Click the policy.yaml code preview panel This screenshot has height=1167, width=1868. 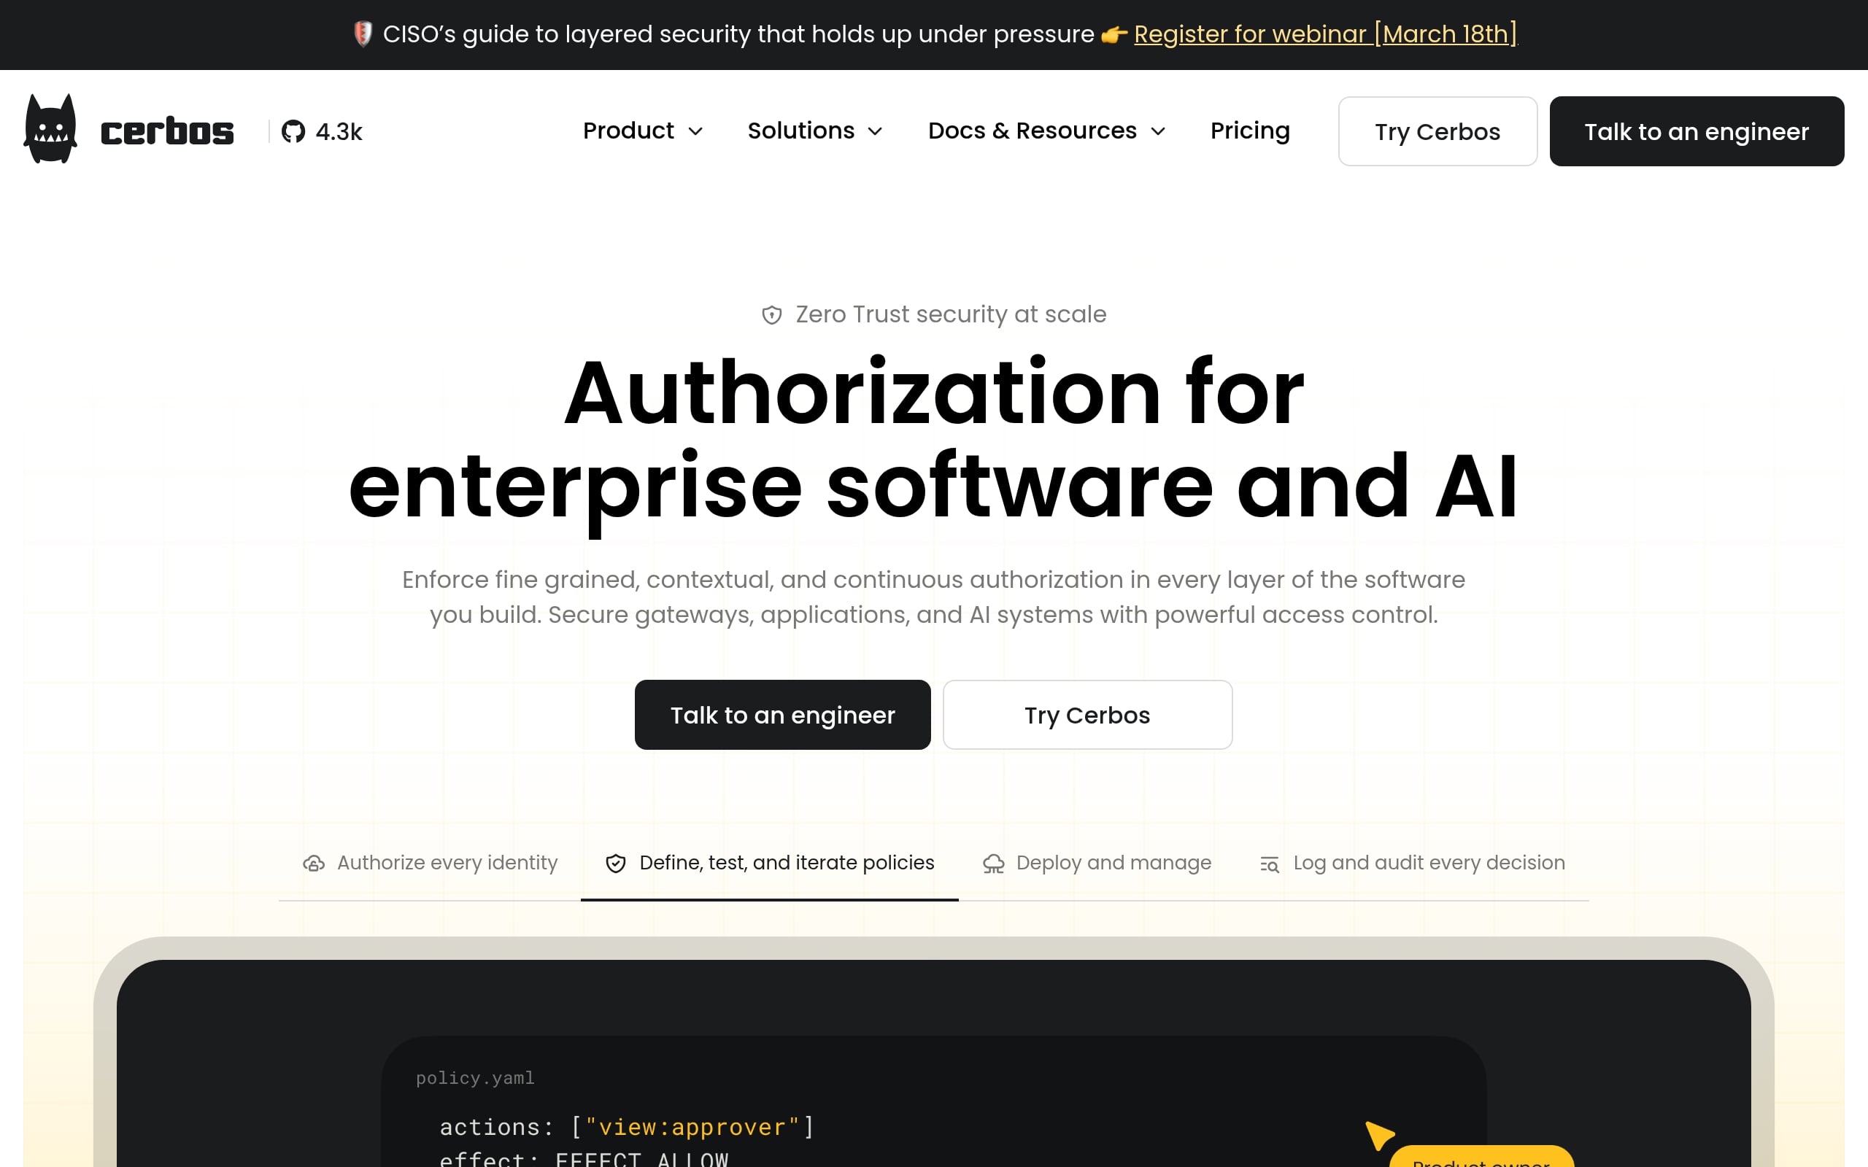click(x=849, y=1112)
